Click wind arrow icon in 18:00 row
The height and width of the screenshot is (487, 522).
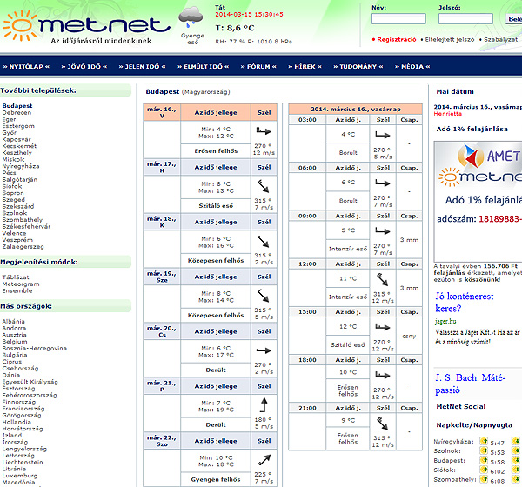[x=383, y=375]
